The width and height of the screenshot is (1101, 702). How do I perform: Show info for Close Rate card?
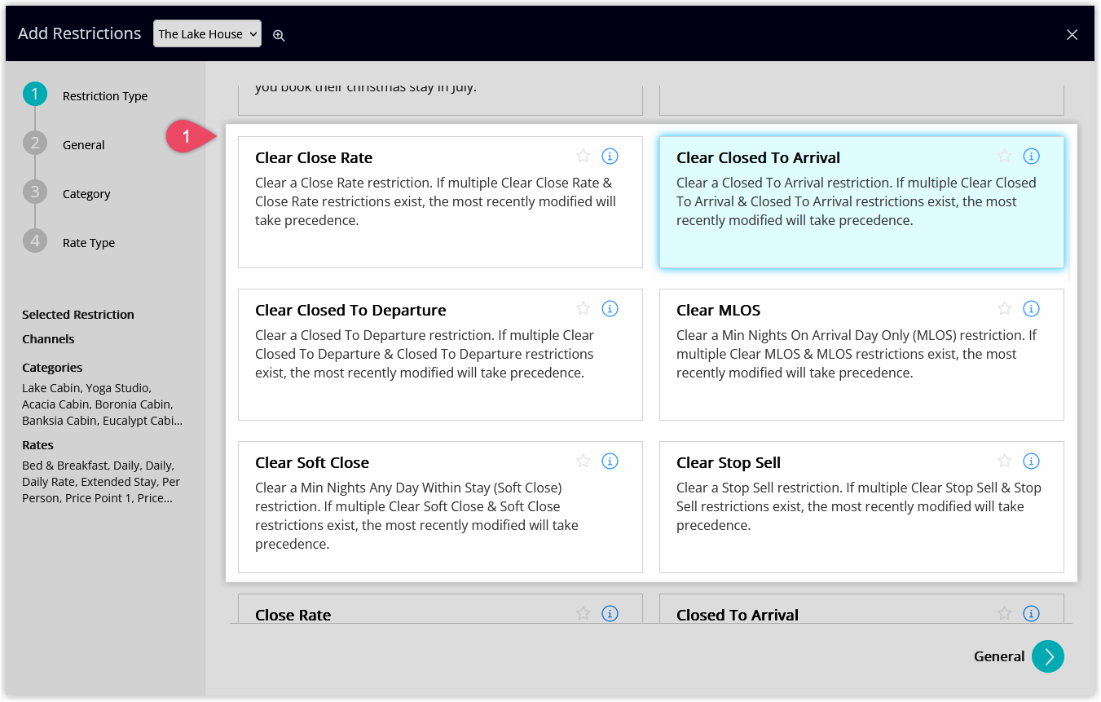610,613
